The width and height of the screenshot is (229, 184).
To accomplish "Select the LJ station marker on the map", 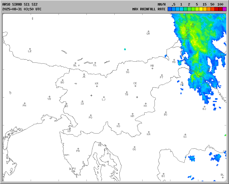I will 104,97.
